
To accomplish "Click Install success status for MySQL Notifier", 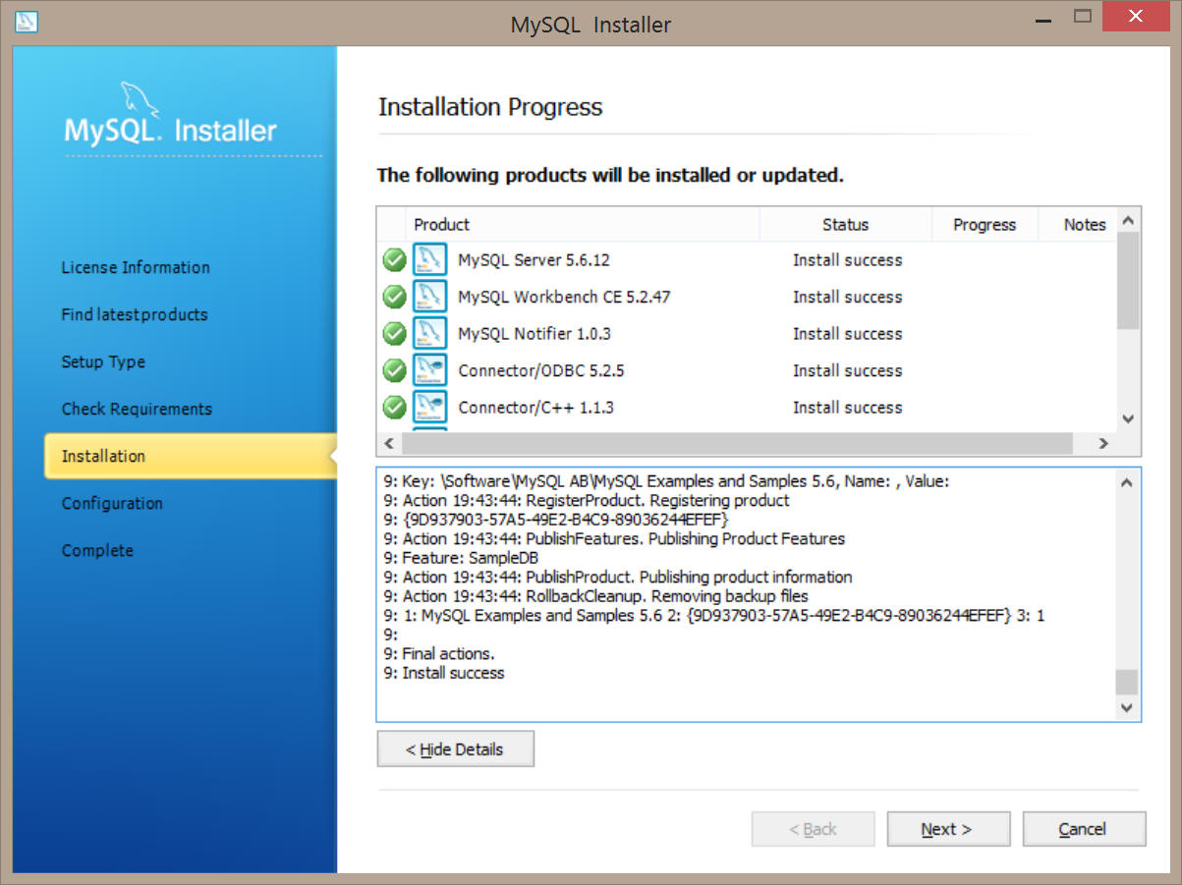I will pos(847,334).
